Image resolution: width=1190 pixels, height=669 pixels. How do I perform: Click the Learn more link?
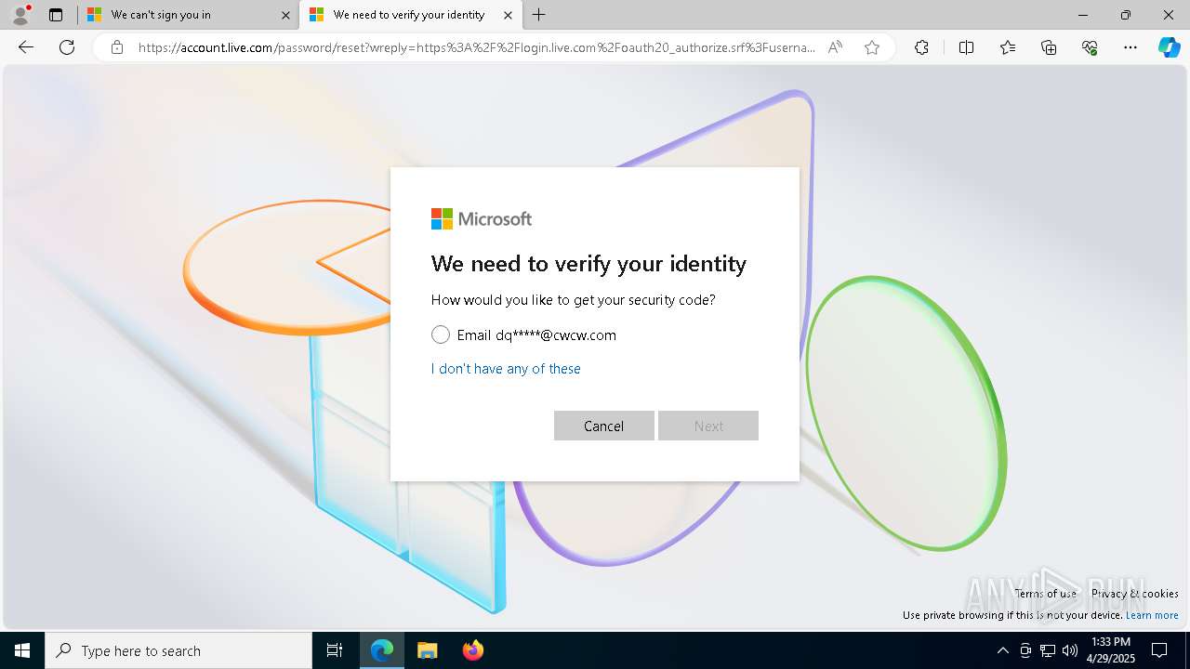(x=1152, y=615)
